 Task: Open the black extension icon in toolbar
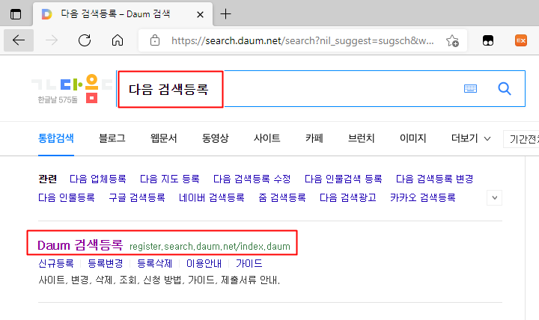click(x=488, y=40)
